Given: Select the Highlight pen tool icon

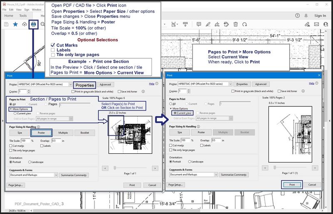Looking at the screenshot, I should [x=208, y=25].
